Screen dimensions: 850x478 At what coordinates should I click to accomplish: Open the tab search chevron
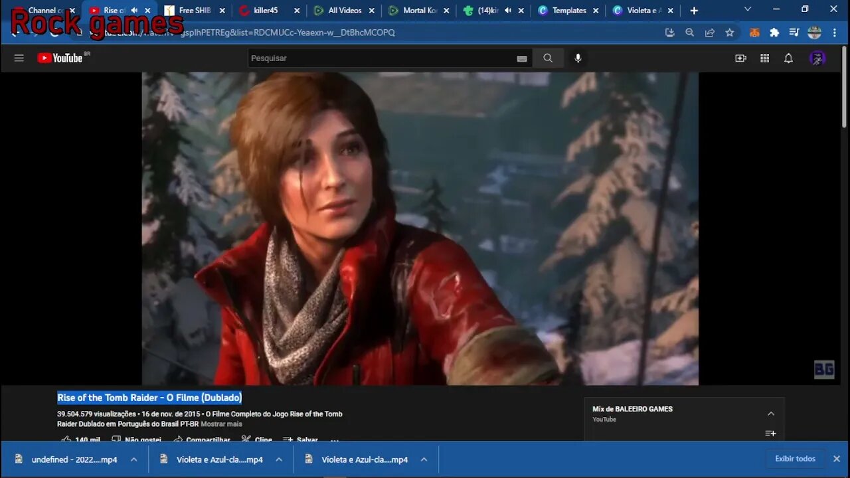[748, 9]
